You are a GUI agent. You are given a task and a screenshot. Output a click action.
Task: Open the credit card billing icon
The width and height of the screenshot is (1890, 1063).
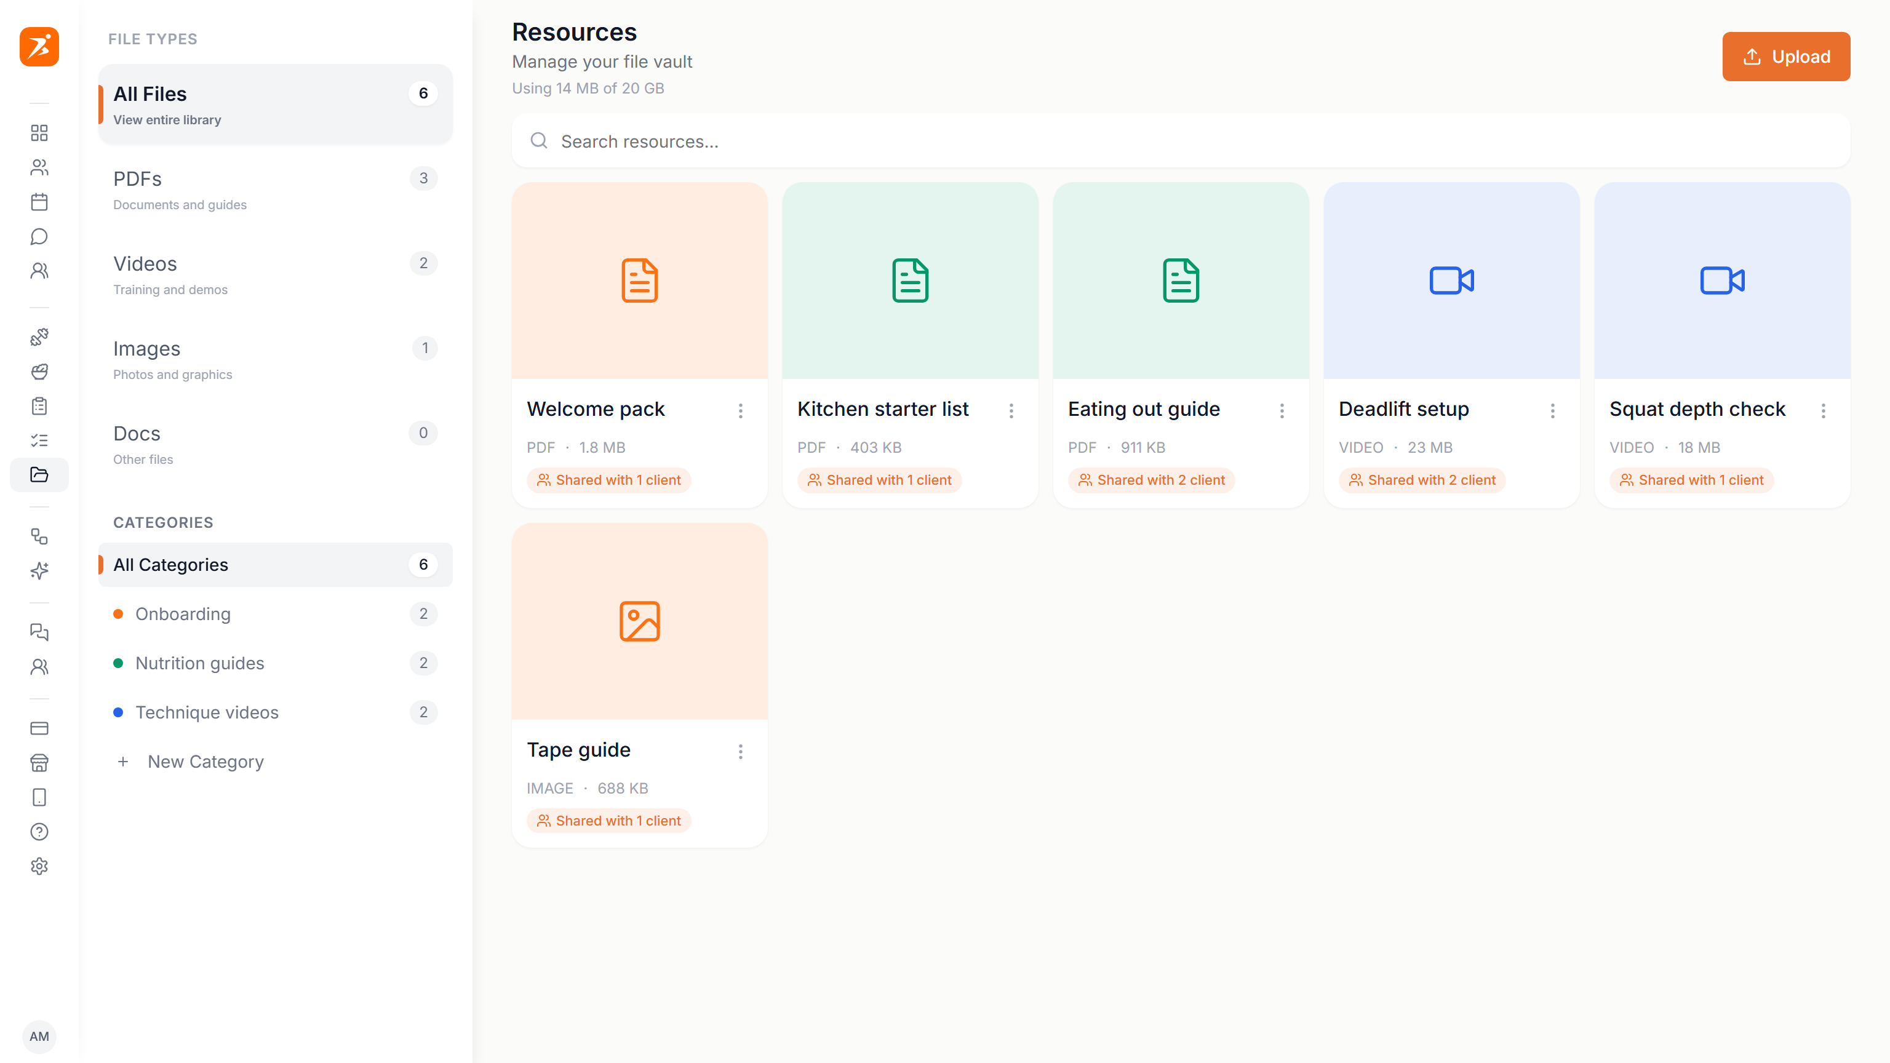pos(39,728)
